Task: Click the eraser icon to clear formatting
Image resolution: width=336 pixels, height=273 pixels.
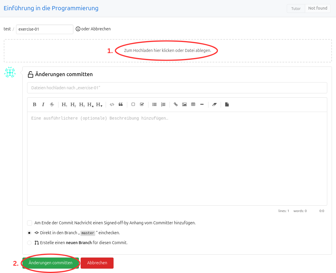Action: coord(214,104)
